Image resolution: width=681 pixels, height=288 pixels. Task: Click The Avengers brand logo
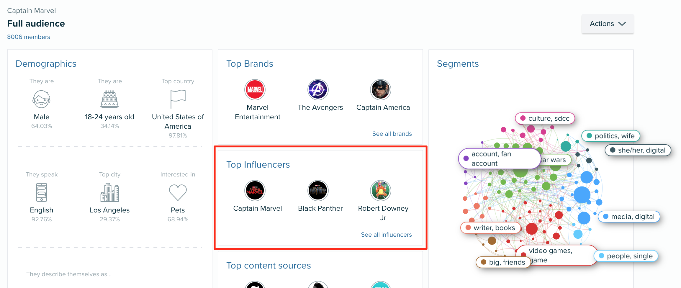point(318,90)
